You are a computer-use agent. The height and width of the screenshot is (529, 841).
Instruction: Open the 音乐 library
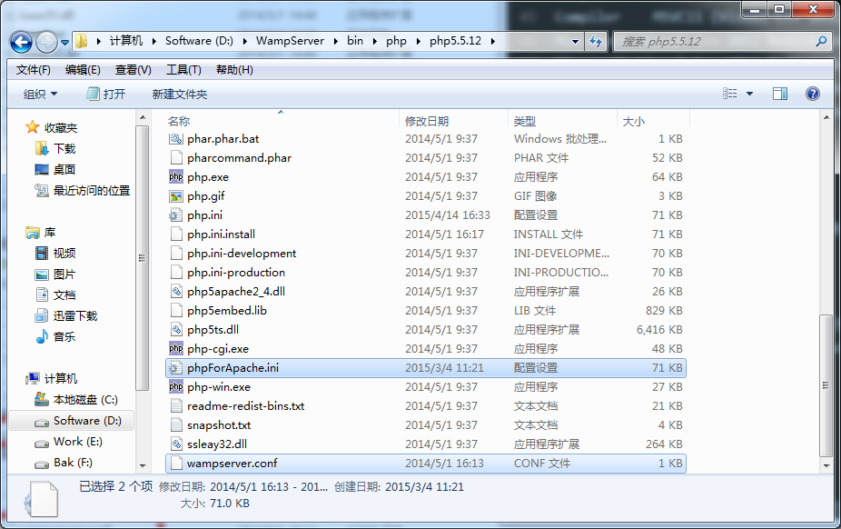click(x=55, y=336)
